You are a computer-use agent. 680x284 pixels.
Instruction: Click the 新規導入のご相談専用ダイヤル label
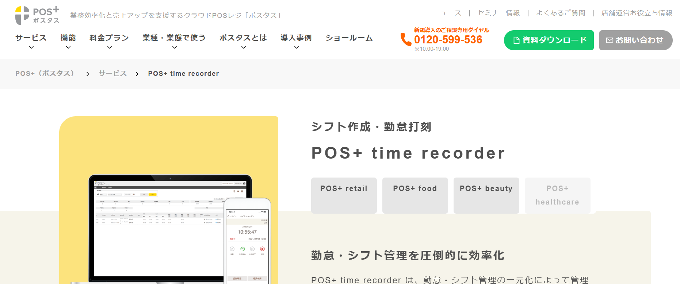(x=451, y=30)
